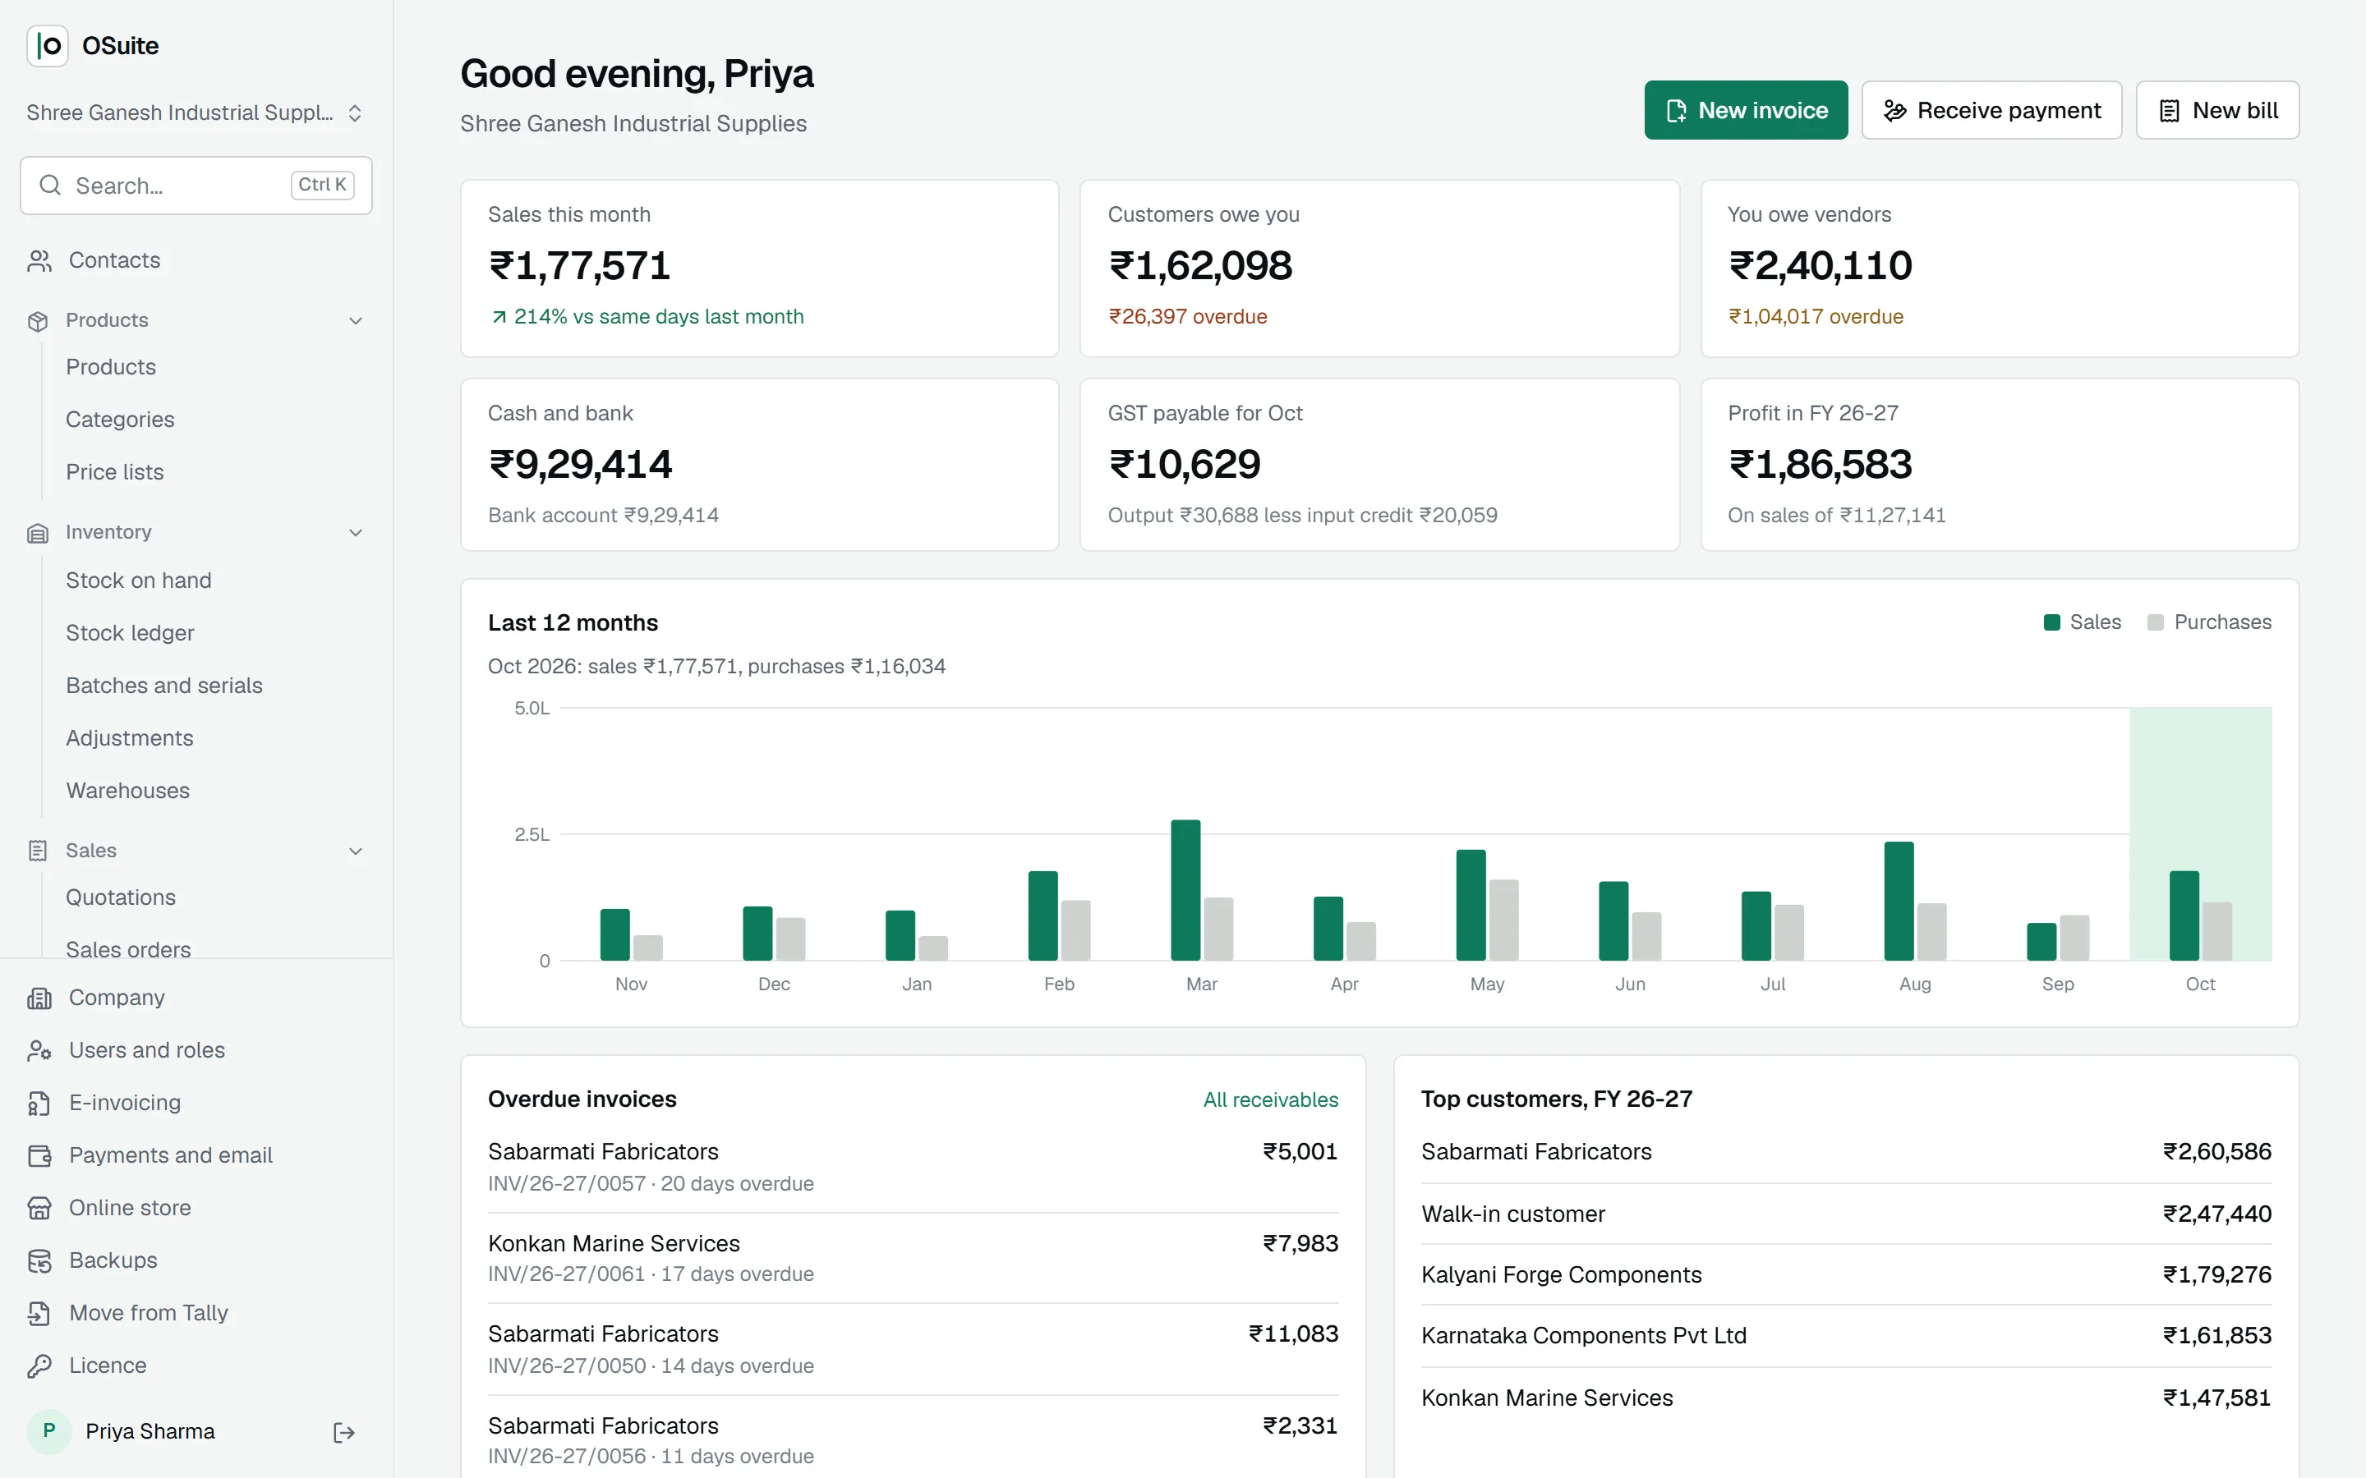Click the Inventory warehouse icon
Image resolution: width=2366 pixels, height=1478 pixels.
38,533
